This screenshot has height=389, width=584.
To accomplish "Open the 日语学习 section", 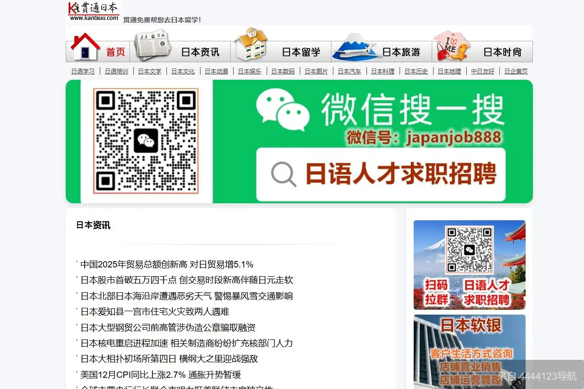I will point(82,71).
